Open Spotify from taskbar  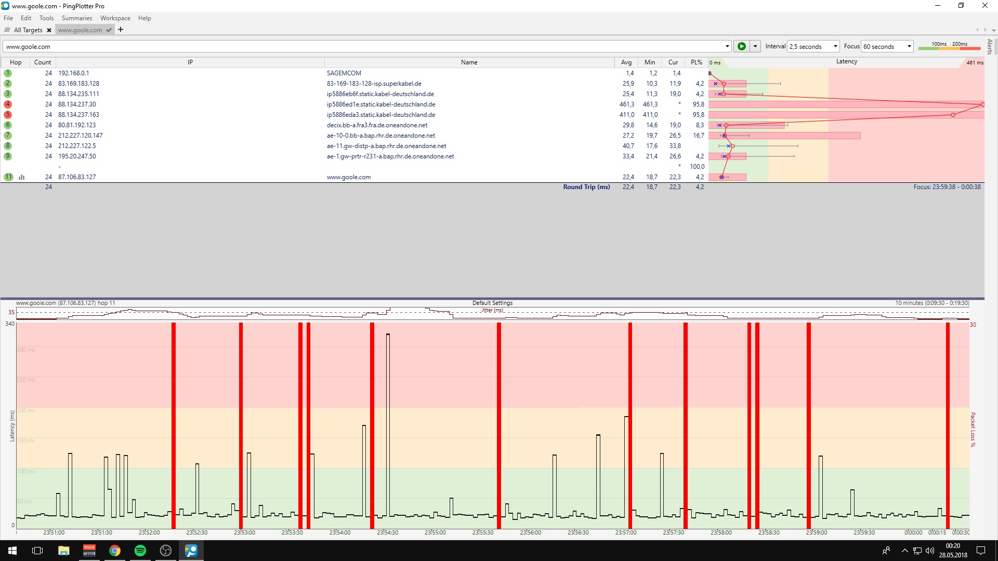coord(140,551)
